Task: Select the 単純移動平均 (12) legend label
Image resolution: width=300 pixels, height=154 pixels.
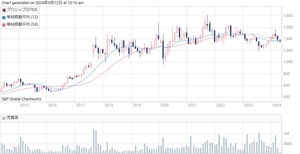Action: (x=22, y=17)
